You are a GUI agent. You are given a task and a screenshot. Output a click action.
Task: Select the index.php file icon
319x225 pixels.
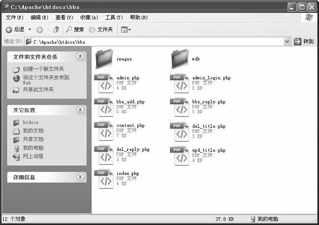104,179
